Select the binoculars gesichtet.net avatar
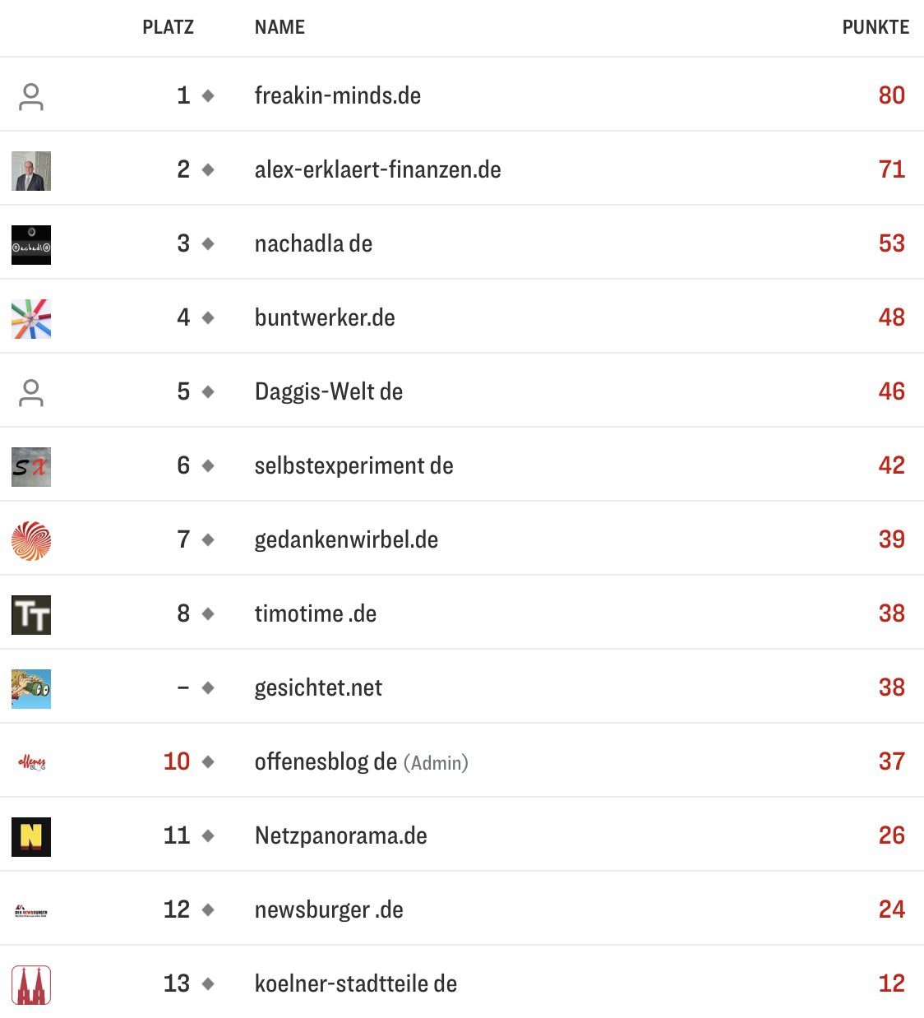The height and width of the screenshot is (1018, 924). pos(31,689)
